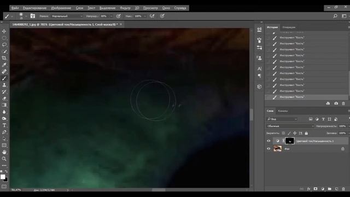Image resolution: width=350 pixels, height=197 pixels.
Task: Open the brush opacity slider arrow next to 60%
Action: click(111, 16)
